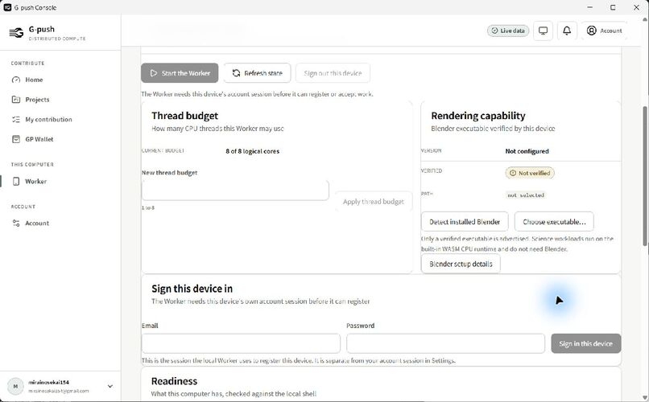Click the Account user avatar icon
This screenshot has height=402, width=649.
[x=592, y=31]
